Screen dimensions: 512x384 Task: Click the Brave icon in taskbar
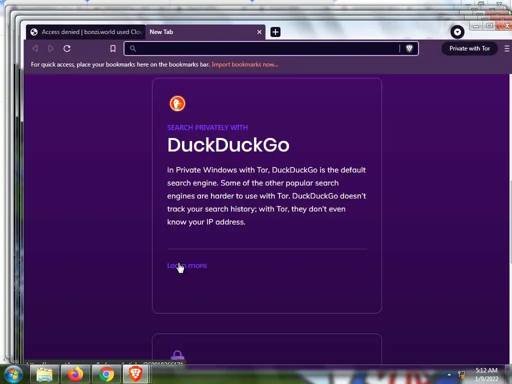click(x=135, y=374)
